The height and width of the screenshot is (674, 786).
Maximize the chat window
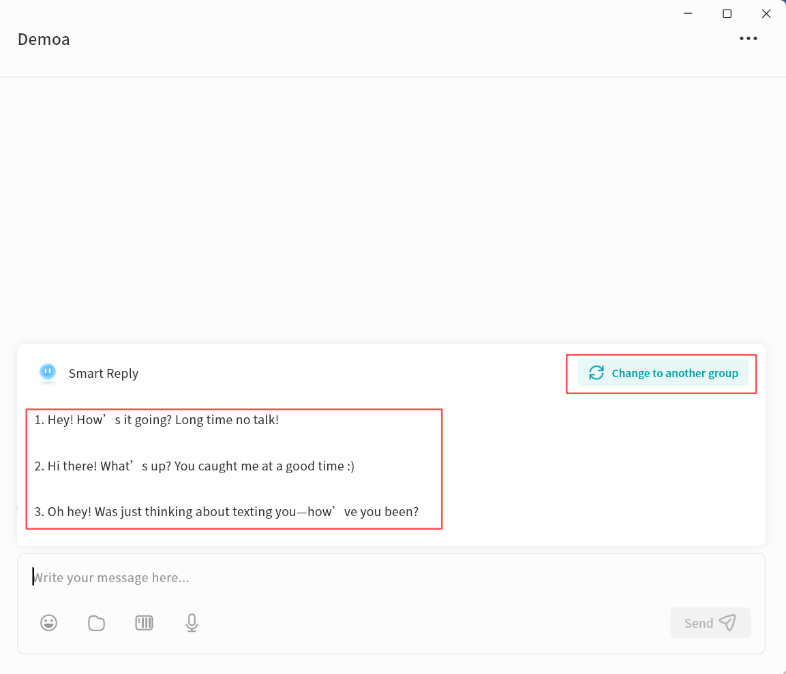(727, 14)
